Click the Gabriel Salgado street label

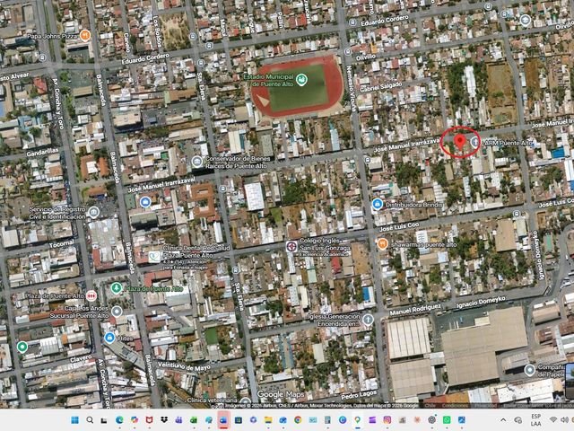pos(380,87)
